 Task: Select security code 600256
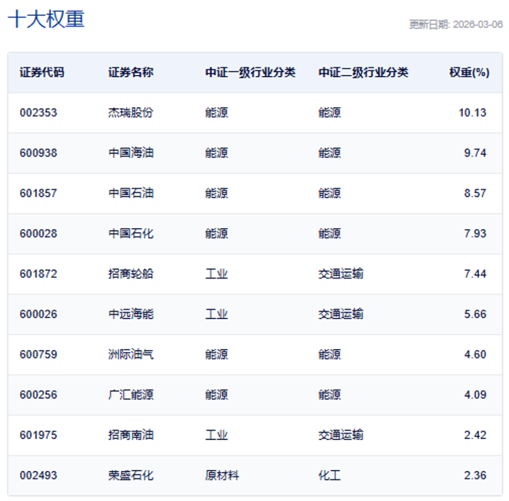(x=38, y=394)
